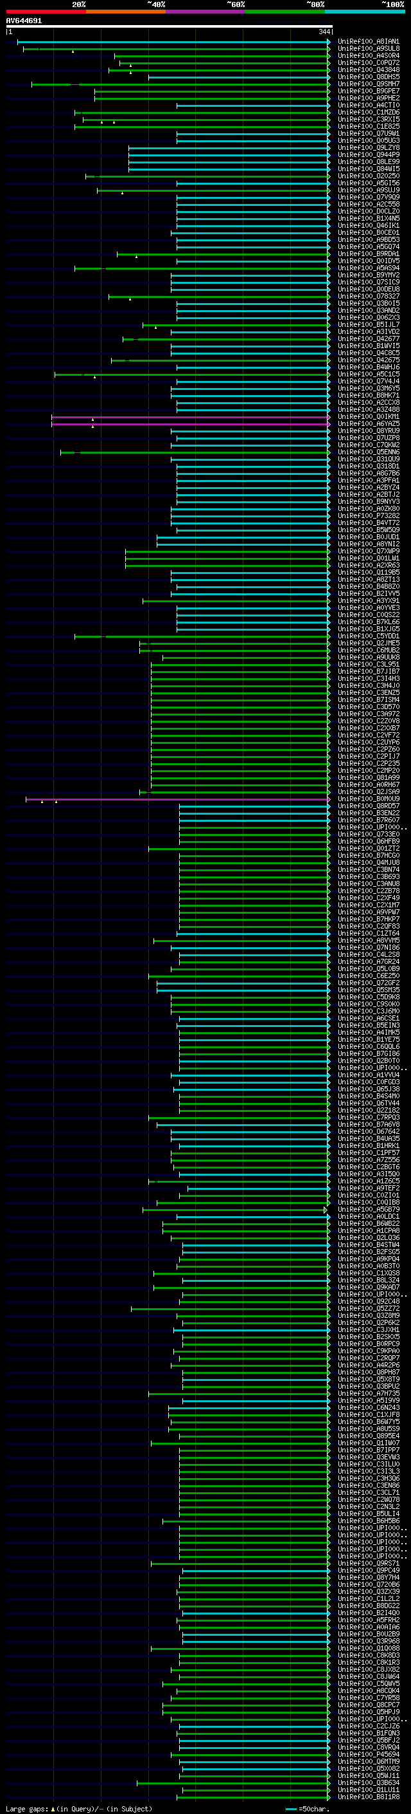
Task: Open hit UniRef100_A9SUL8
Action: (x=368, y=49)
